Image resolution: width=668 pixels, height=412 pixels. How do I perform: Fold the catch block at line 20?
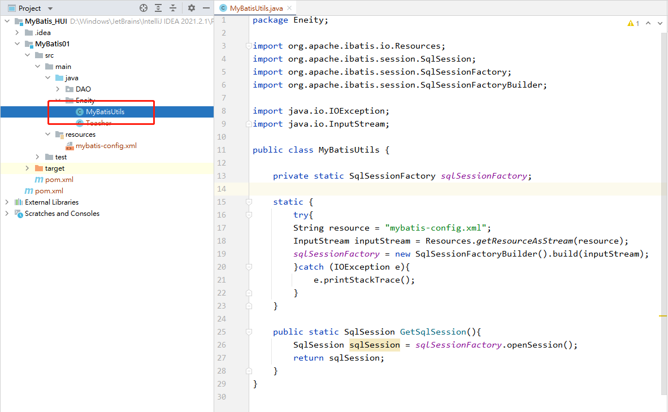249,267
